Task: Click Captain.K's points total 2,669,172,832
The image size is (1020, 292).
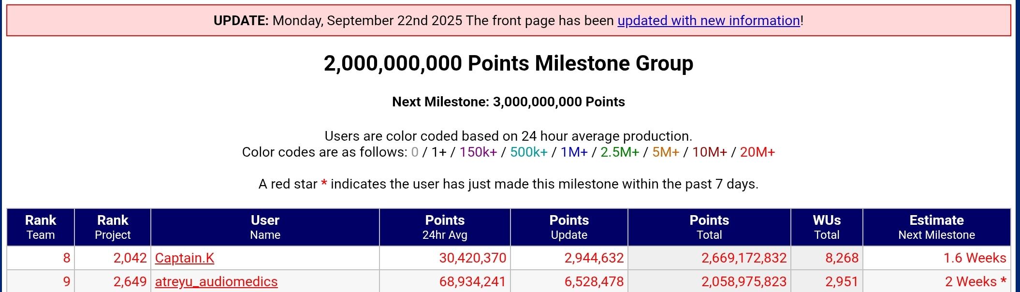Action: click(x=744, y=258)
